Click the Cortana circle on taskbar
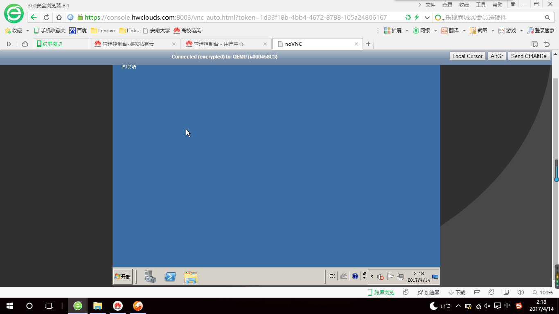Image resolution: width=559 pixels, height=314 pixels. click(x=29, y=306)
